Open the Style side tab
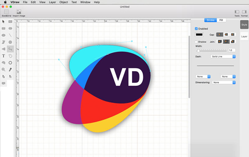The image size is (249, 157). 244,24
